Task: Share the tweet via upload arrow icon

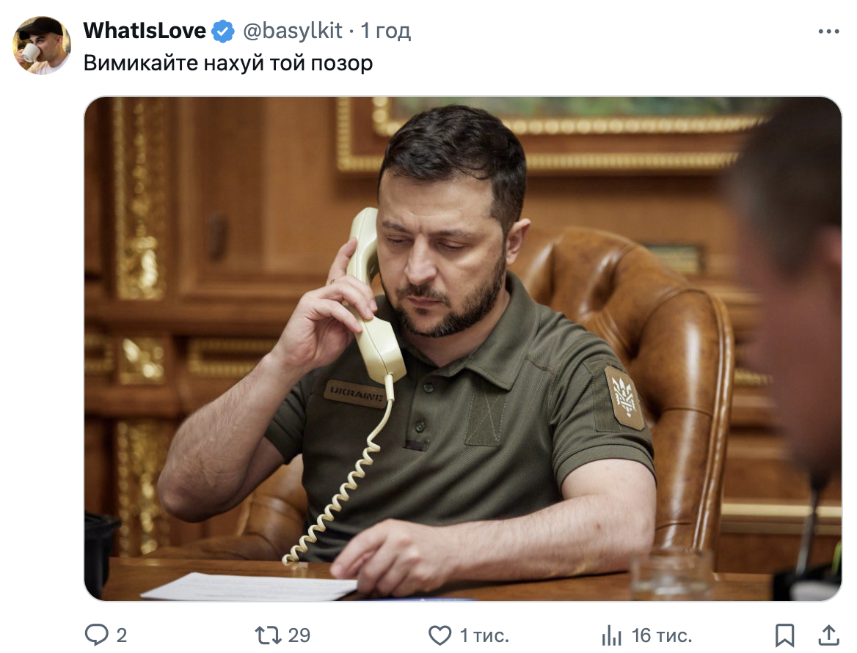Action: (x=828, y=635)
